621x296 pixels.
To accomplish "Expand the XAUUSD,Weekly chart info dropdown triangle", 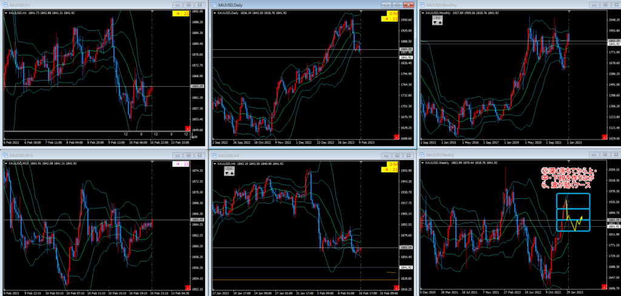I will tap(421, 164).
